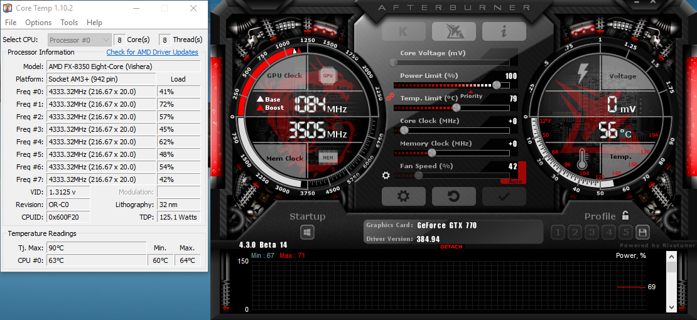The image size is (697, 320).
Task: Click the profile lock icon
Action: 625,216
